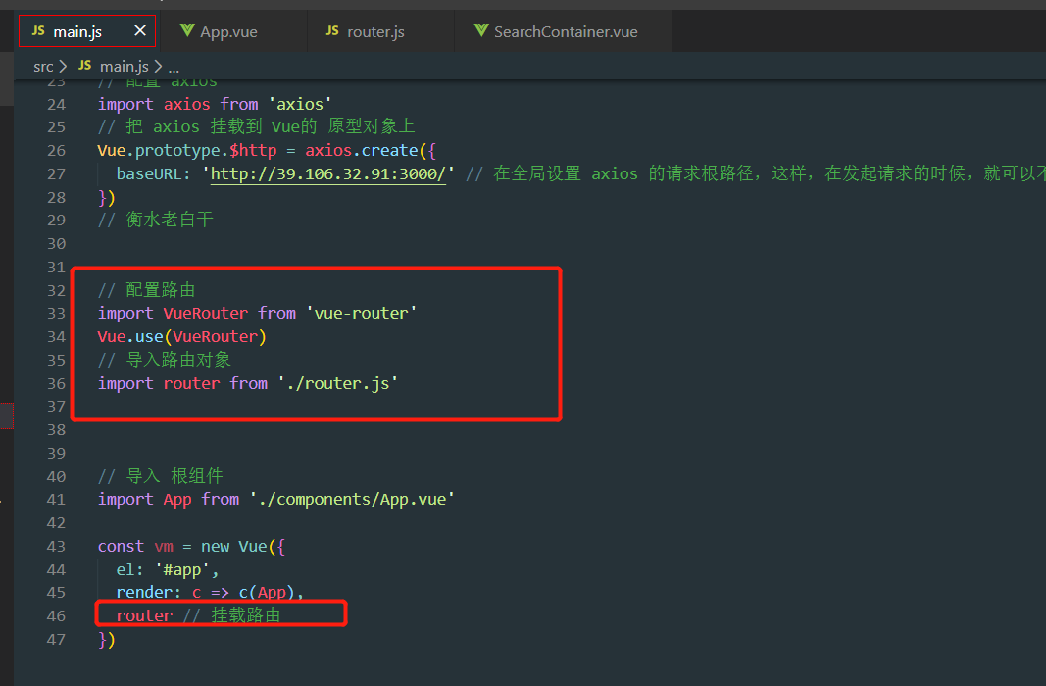Image resolution: width=1046 pixels, height=686 pixels.
Task: Open the breadcrumb ellipsis symbols list
Action: tap(174, 67)
